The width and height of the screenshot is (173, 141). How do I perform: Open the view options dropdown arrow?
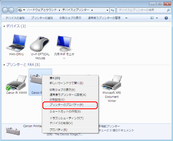click(x=157, y=18)
